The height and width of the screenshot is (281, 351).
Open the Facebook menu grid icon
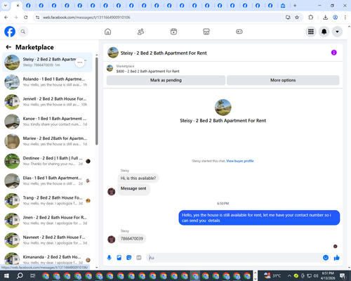coord(311,32)
